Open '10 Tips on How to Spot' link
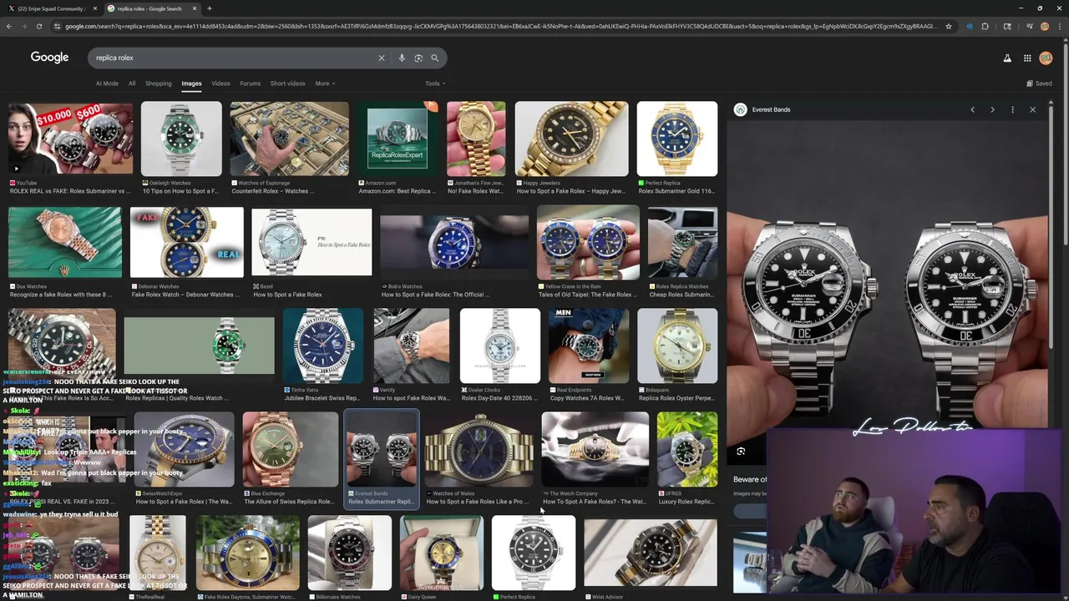The image size is (1069, 601). 180,191
